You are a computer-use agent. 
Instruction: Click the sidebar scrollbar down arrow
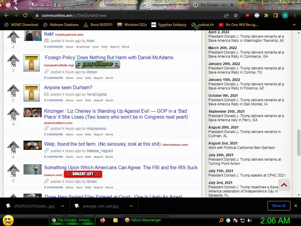pyautogui.click(x=299, y=195)
